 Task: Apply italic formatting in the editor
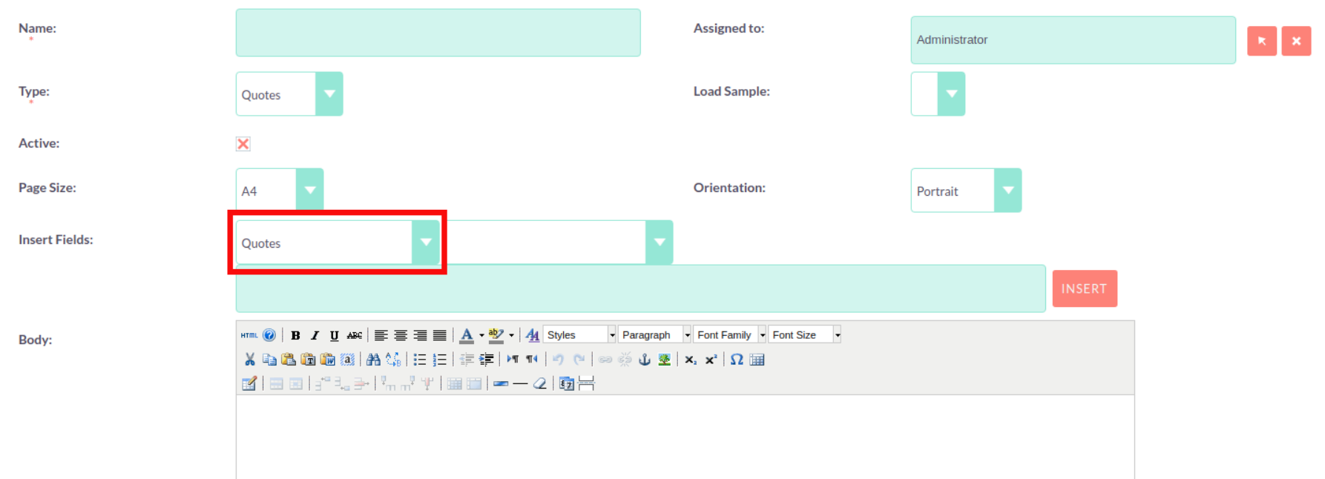click(315, 335)
